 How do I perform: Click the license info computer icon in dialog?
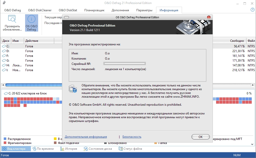[x=73, y=89]
